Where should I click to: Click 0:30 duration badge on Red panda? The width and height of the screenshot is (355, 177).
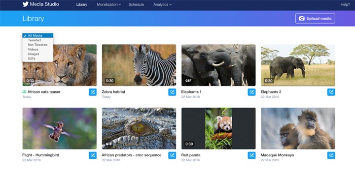pyautogui.click(x=189, y=144)
